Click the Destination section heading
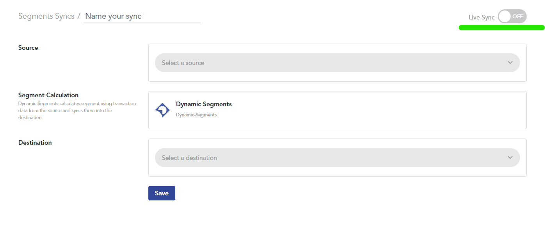This screenshot has width=545, height=237. [35, 143]
